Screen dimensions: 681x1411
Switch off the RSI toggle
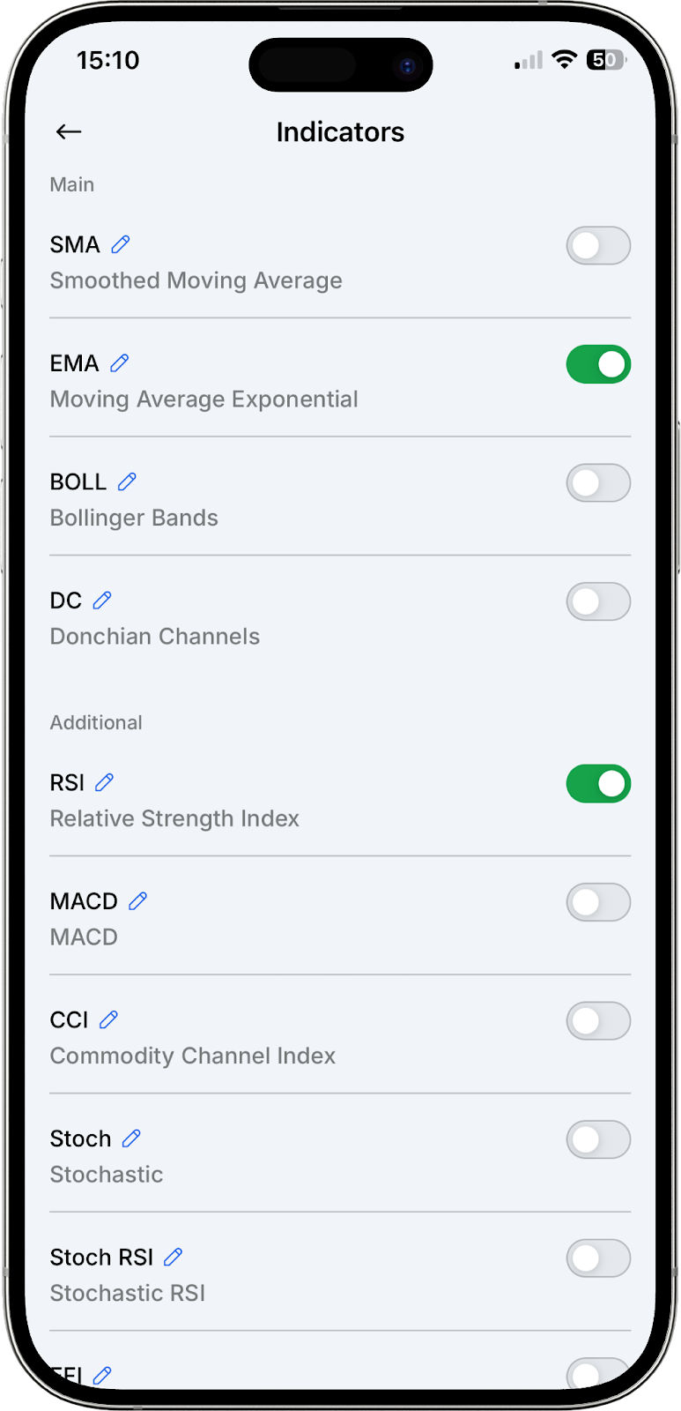[598, 784]
